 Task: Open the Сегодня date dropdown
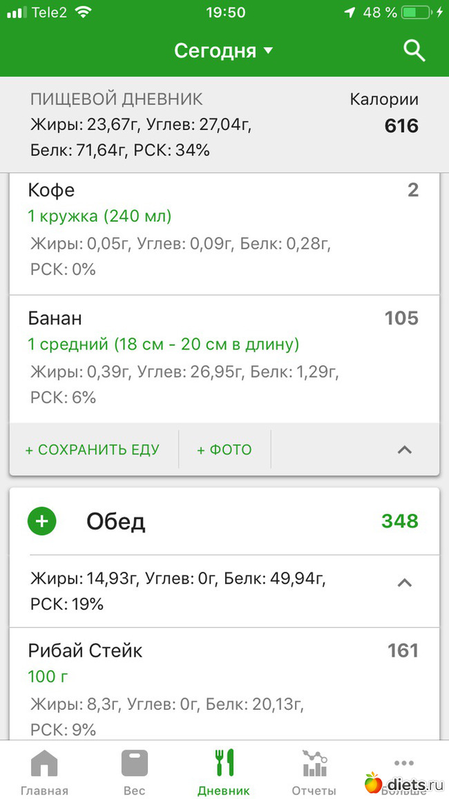click(224, 50)
